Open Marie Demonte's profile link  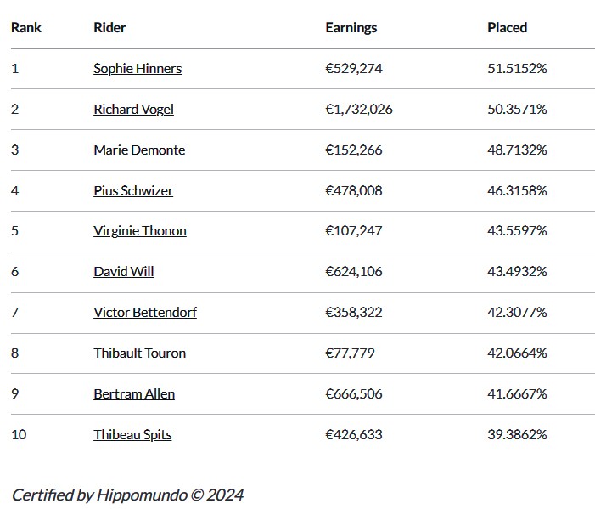click(139, 150)
